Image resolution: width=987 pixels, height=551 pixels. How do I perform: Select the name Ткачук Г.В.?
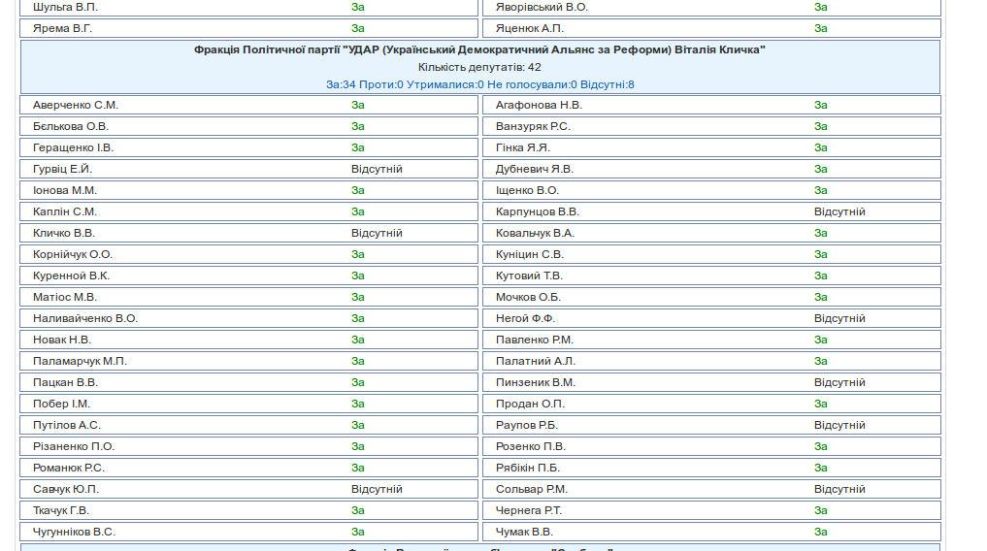click(x=61, y=511)
